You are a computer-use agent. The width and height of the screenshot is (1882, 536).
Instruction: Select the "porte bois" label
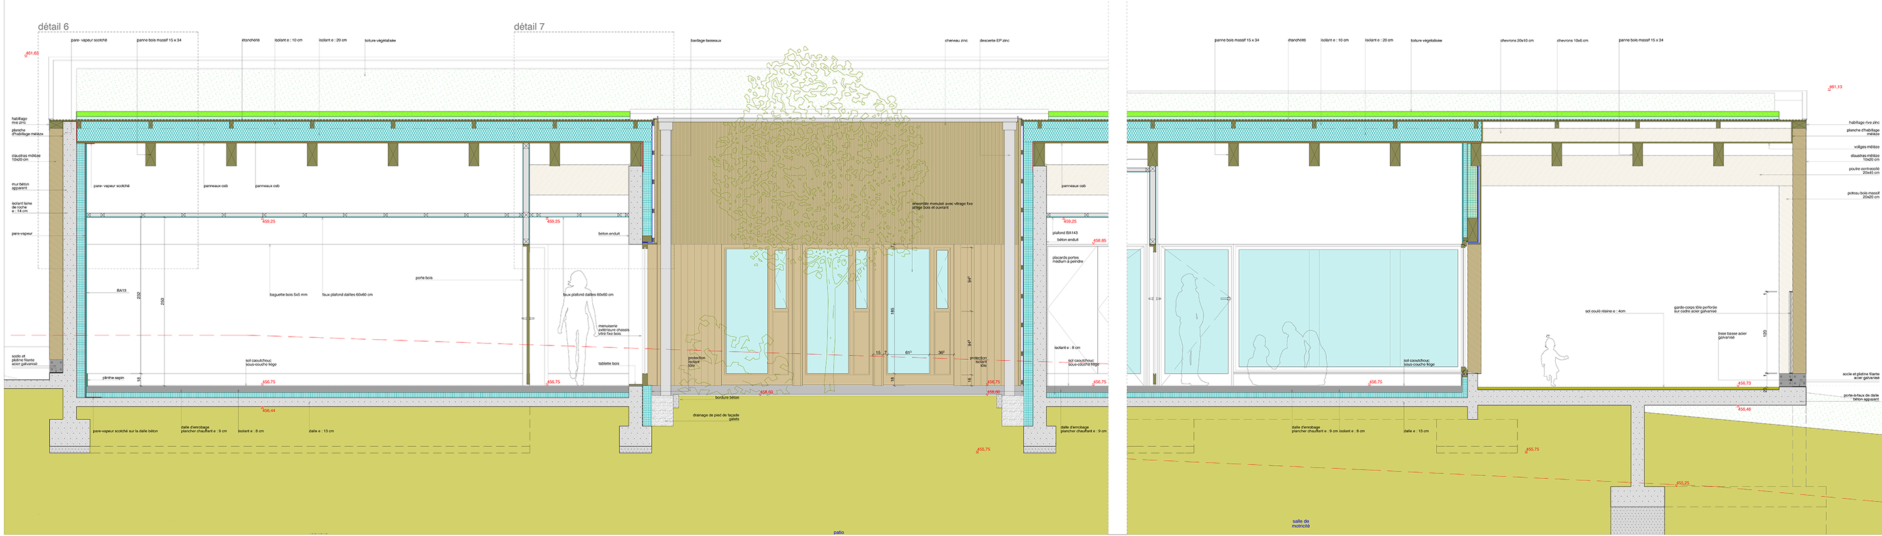click(x=423, y=278)
